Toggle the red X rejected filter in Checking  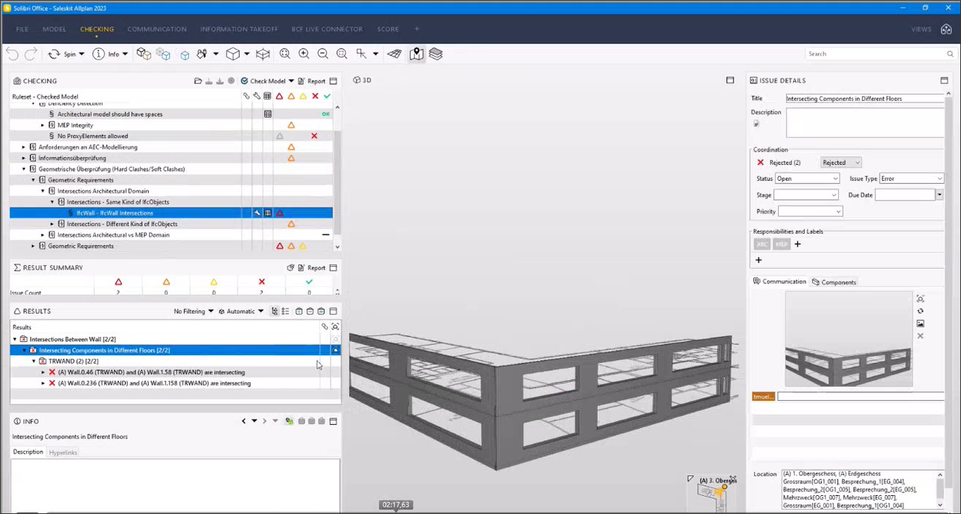pyautogui.click(x=315, y=97)
